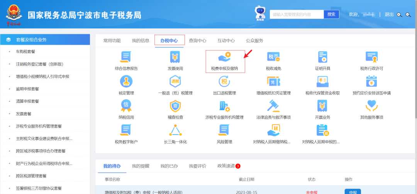Image resolution: width=417 pixels, height=194 pixels.
Task: Click the zoom-out magnifier icon
Action: (408, 15)
